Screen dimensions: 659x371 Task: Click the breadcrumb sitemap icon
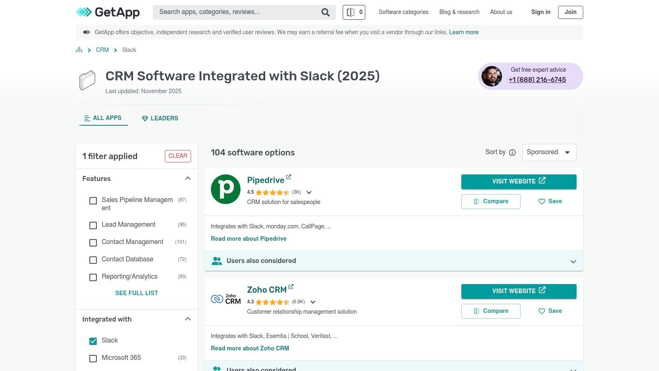tap(79, 49)
